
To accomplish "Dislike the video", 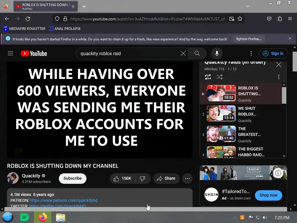I will [x=143, y=179].
